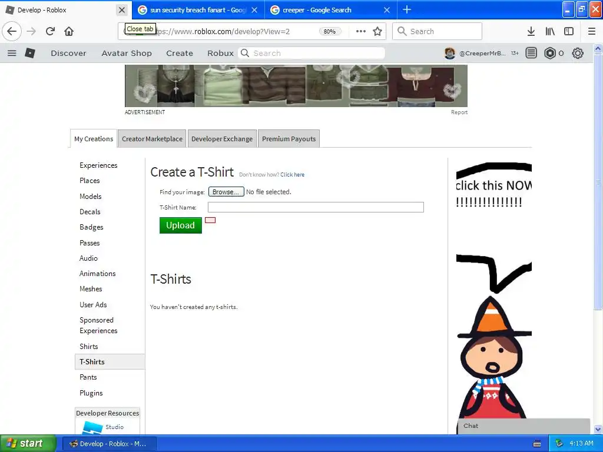This screenshot has height=452, width=603.
Task: Click the Roblox search magnifier icon
Action: coord(245,53)
